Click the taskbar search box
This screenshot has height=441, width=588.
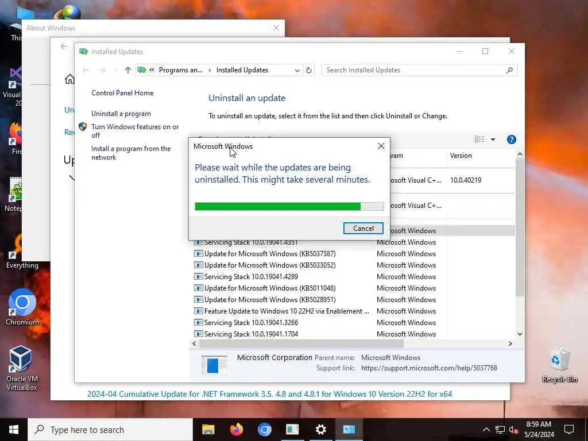[110, 430]
